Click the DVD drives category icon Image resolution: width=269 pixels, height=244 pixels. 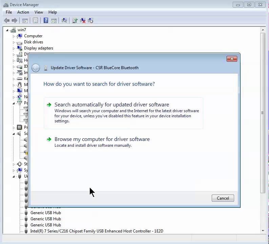pyautogui.click(x=20, y=55)
